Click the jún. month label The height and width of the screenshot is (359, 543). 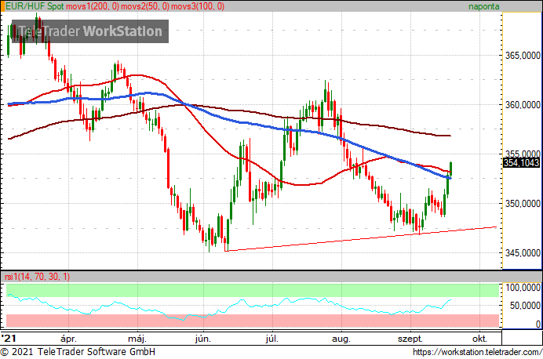tap(203, 339)
